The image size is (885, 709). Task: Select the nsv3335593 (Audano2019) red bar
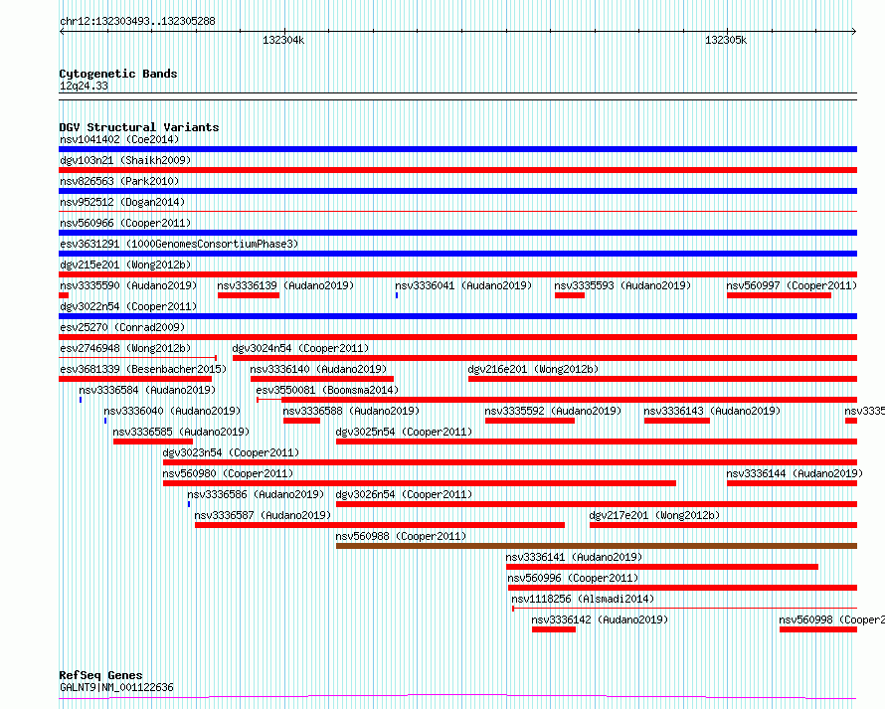[x=570, y=295]
